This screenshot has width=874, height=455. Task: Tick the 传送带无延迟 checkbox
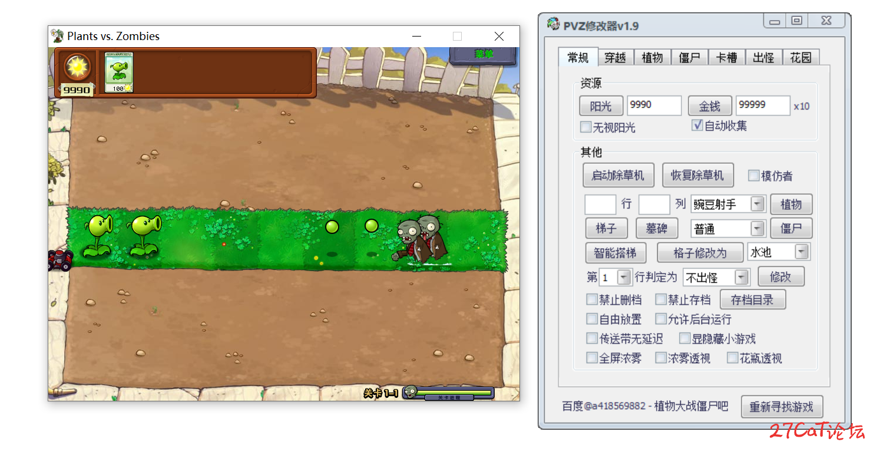point(592,338)
